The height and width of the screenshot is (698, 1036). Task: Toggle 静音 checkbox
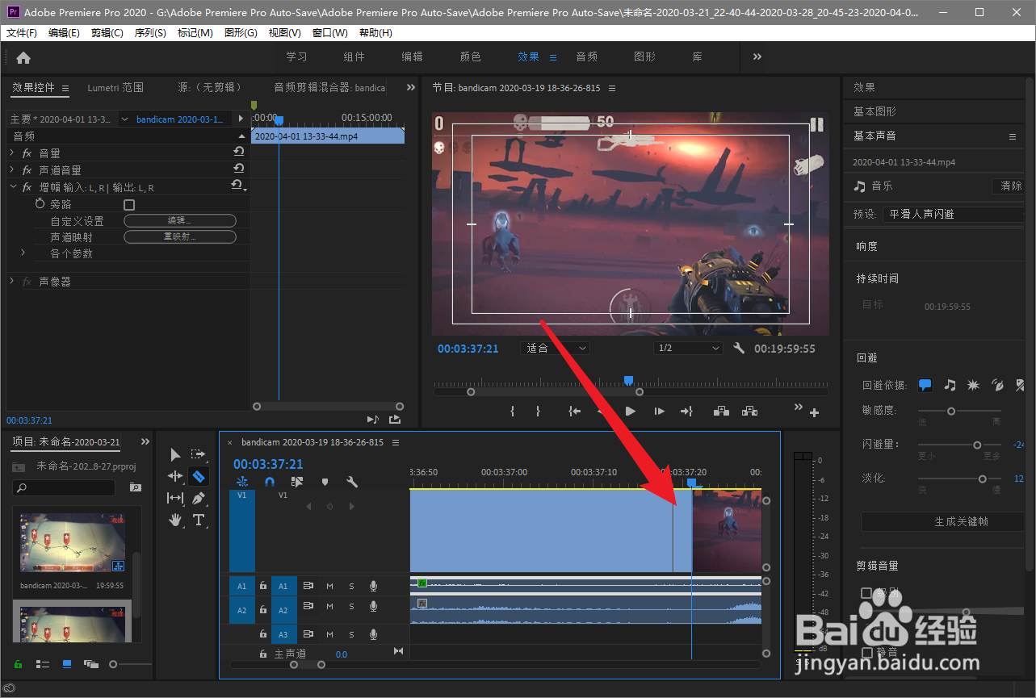point(866,652)
